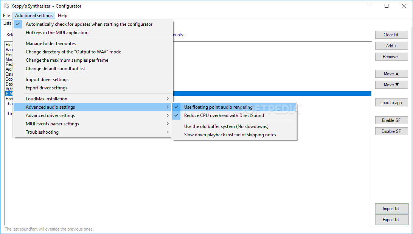Click the Move down button
Screen dimensions: 413x234
[x=391, y=85]
